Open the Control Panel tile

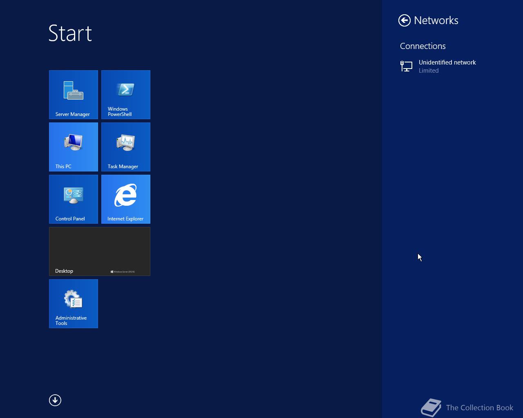(x=74, y=199)
